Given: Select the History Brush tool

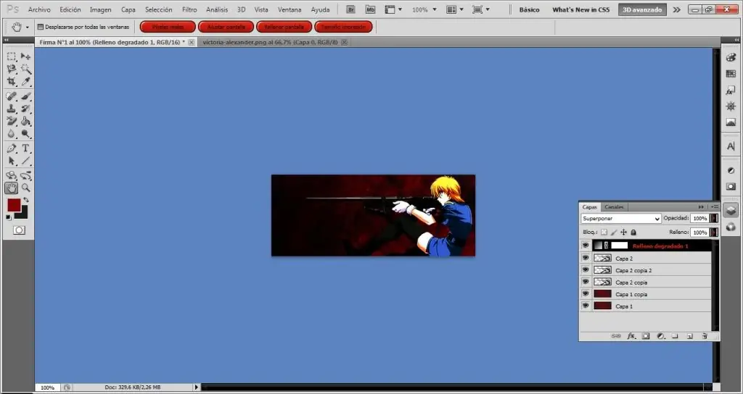Looking at the screenshot, I should pos(25,109).
